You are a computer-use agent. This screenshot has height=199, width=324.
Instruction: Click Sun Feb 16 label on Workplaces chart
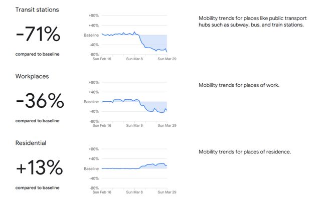click(102, 125)
